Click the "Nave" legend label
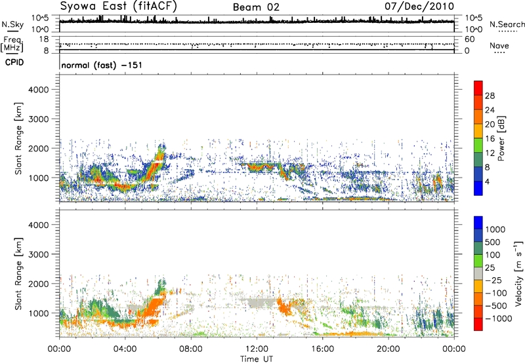This screenshot has width=525, height=363. click(499, 45)
